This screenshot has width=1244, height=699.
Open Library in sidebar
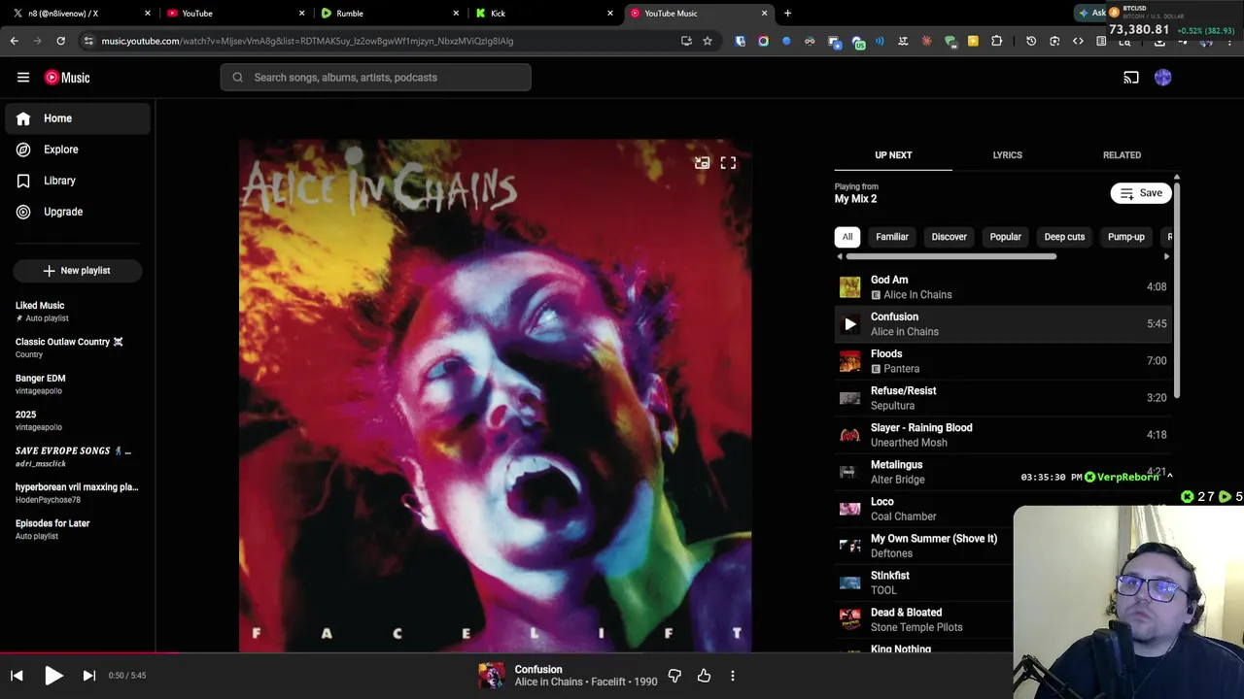point(78,181)
